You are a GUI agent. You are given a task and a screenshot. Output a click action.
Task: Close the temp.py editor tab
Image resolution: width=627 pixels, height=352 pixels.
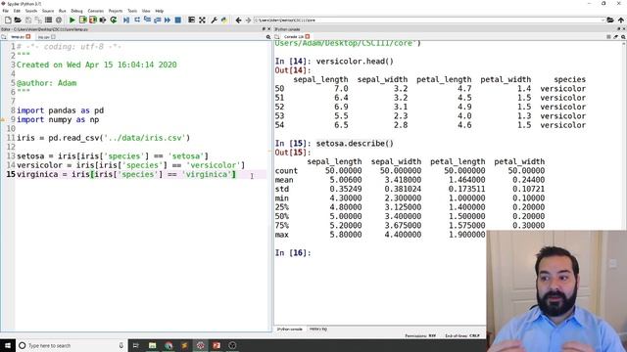[28, 37]
